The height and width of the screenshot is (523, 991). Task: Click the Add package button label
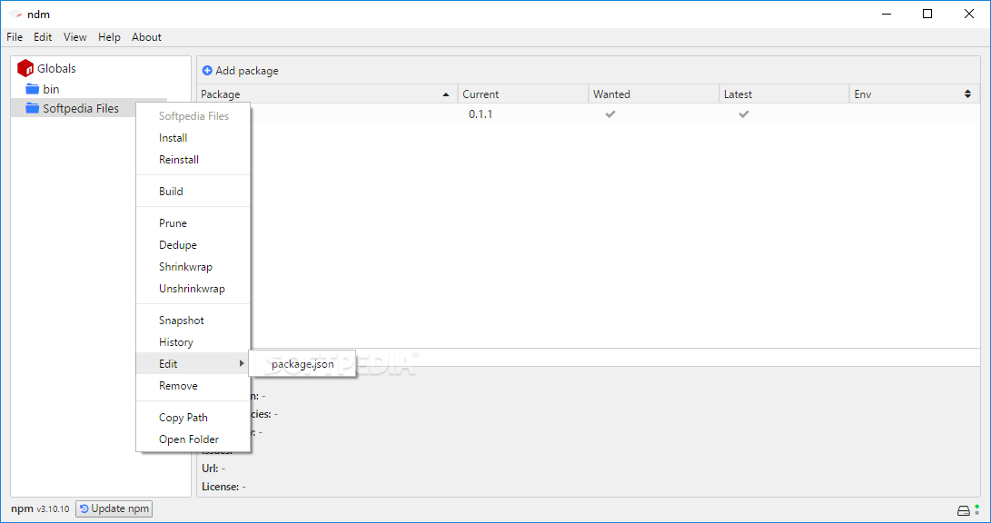tap(247, 71)
